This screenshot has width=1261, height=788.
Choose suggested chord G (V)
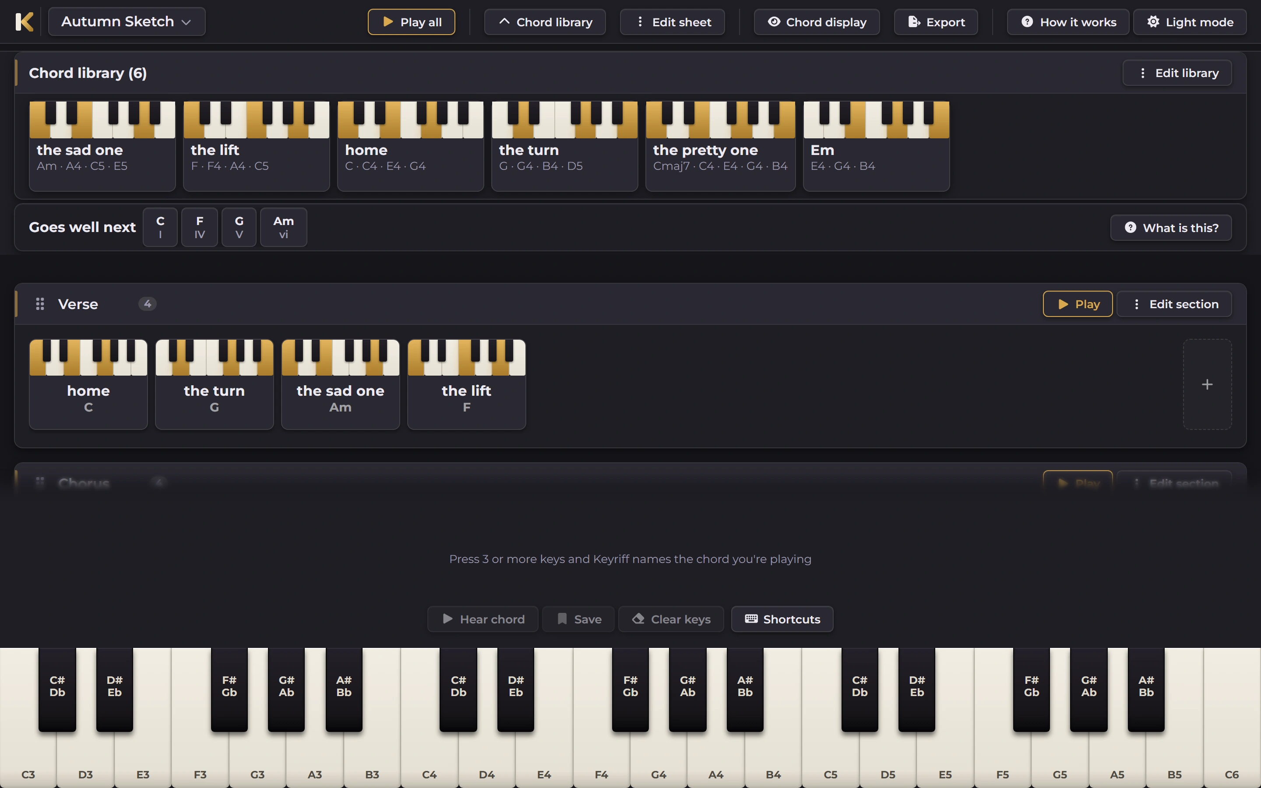click(239, 227)
